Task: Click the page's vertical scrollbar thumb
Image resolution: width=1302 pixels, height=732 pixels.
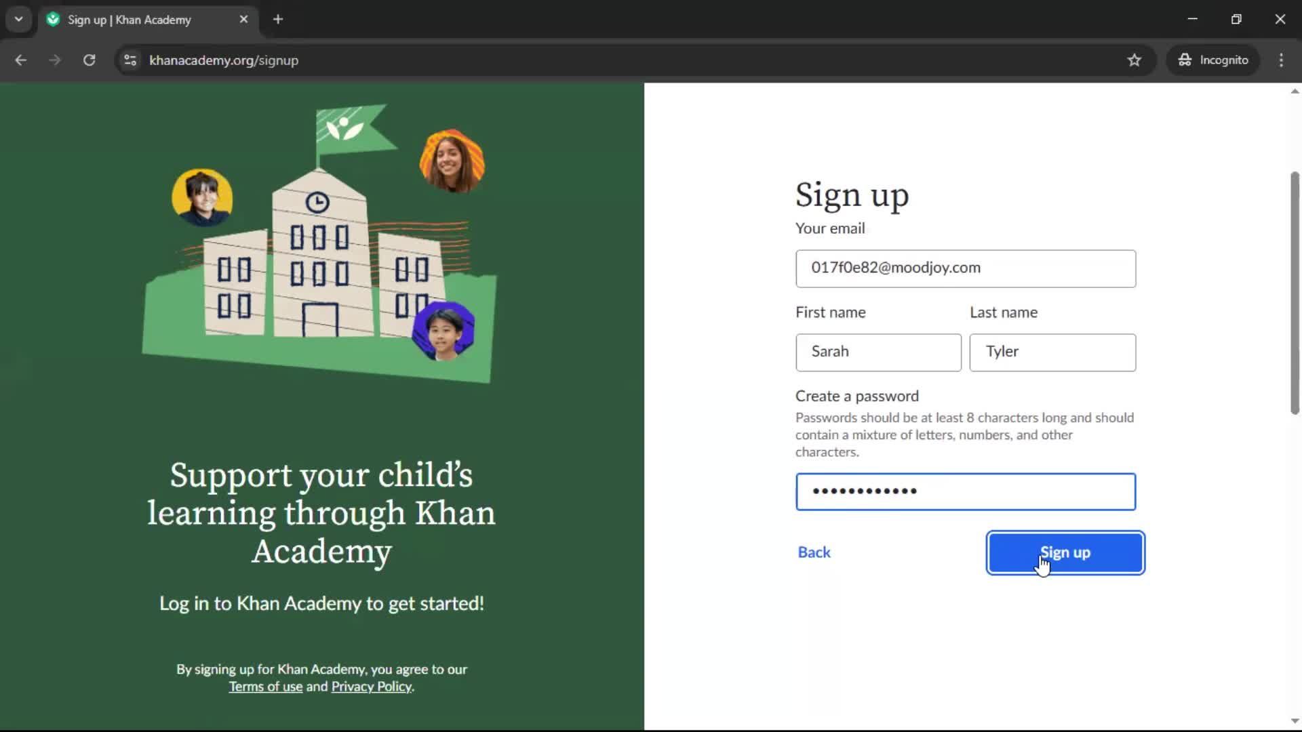Action: 1295,293
